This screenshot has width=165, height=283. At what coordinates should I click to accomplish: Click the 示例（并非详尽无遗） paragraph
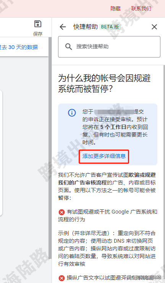pos(107,248)
